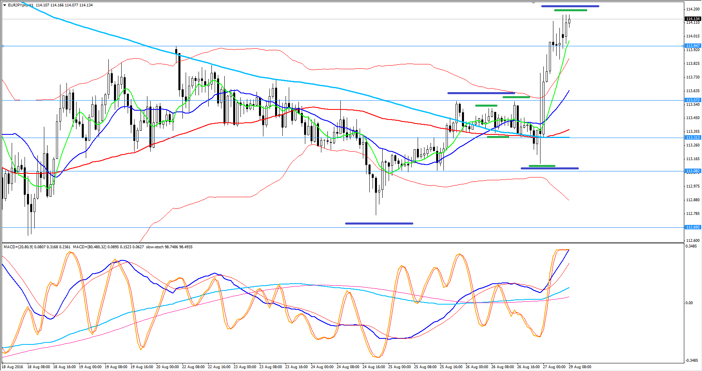
Task: Click the blue bar below the 24 Aug low
Action: pos(379,223)
